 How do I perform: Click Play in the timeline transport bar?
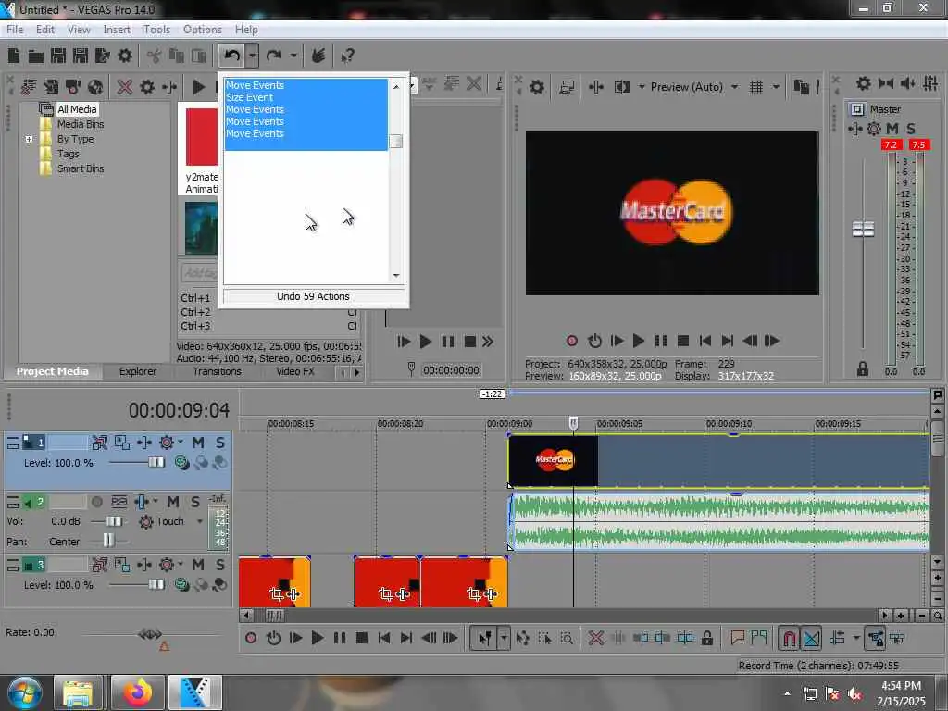pos(318,638)
